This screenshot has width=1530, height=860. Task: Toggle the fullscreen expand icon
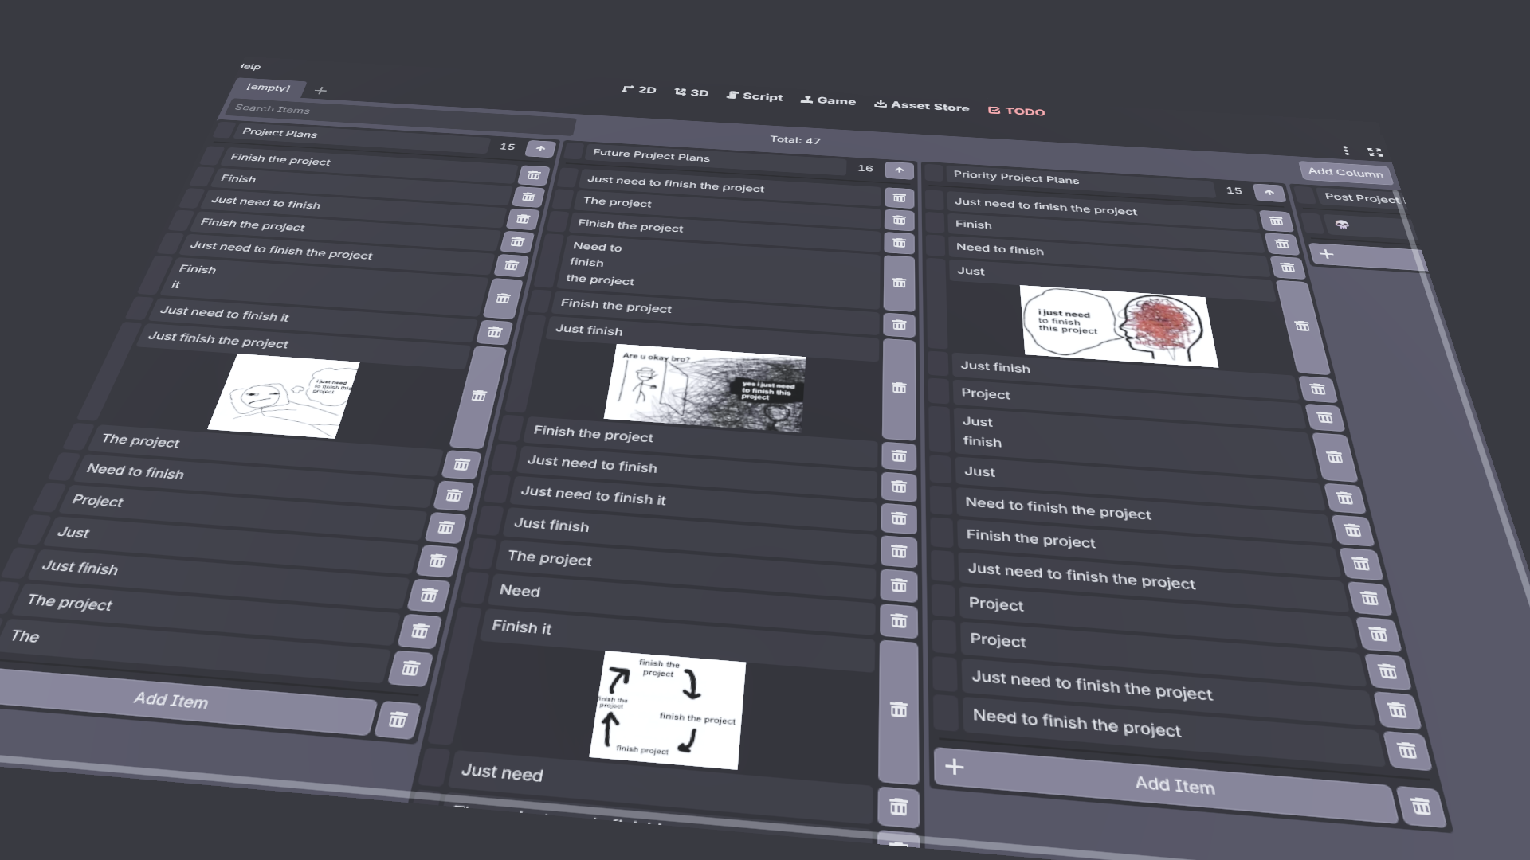coord(1375,152)
